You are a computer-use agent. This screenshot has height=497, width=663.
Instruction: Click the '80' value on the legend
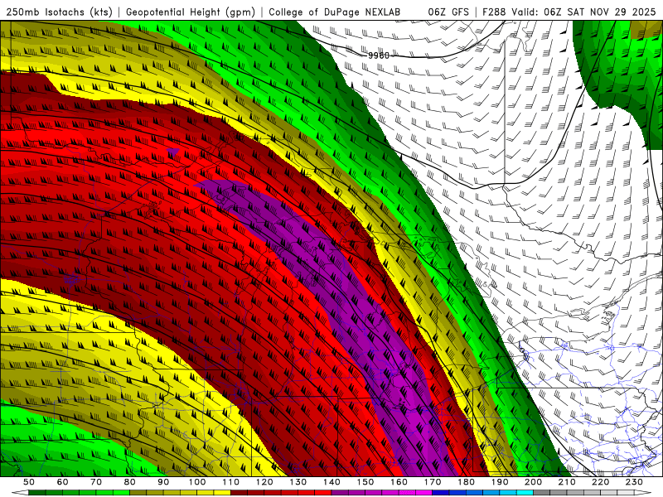(x=129, y=482)
